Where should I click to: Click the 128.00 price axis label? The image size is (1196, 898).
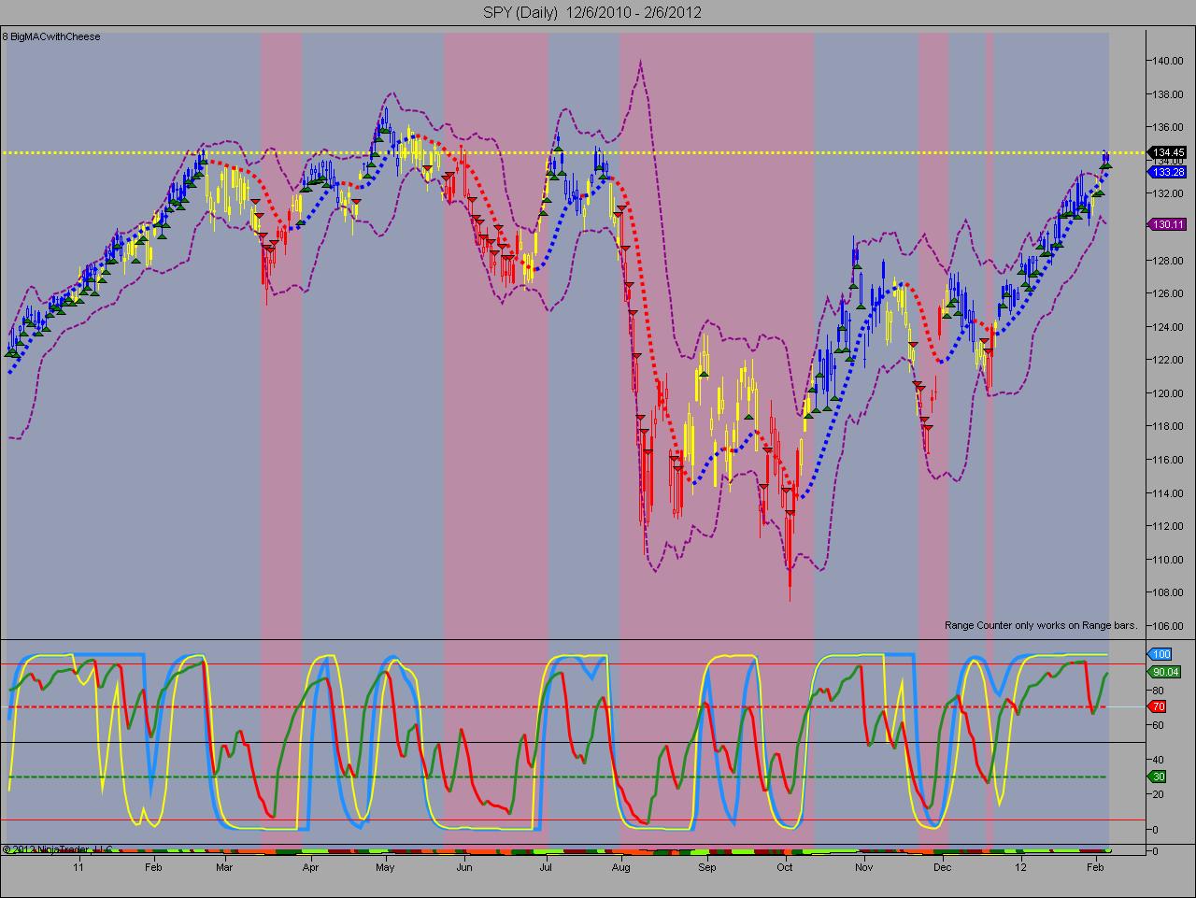(1169, 261)
